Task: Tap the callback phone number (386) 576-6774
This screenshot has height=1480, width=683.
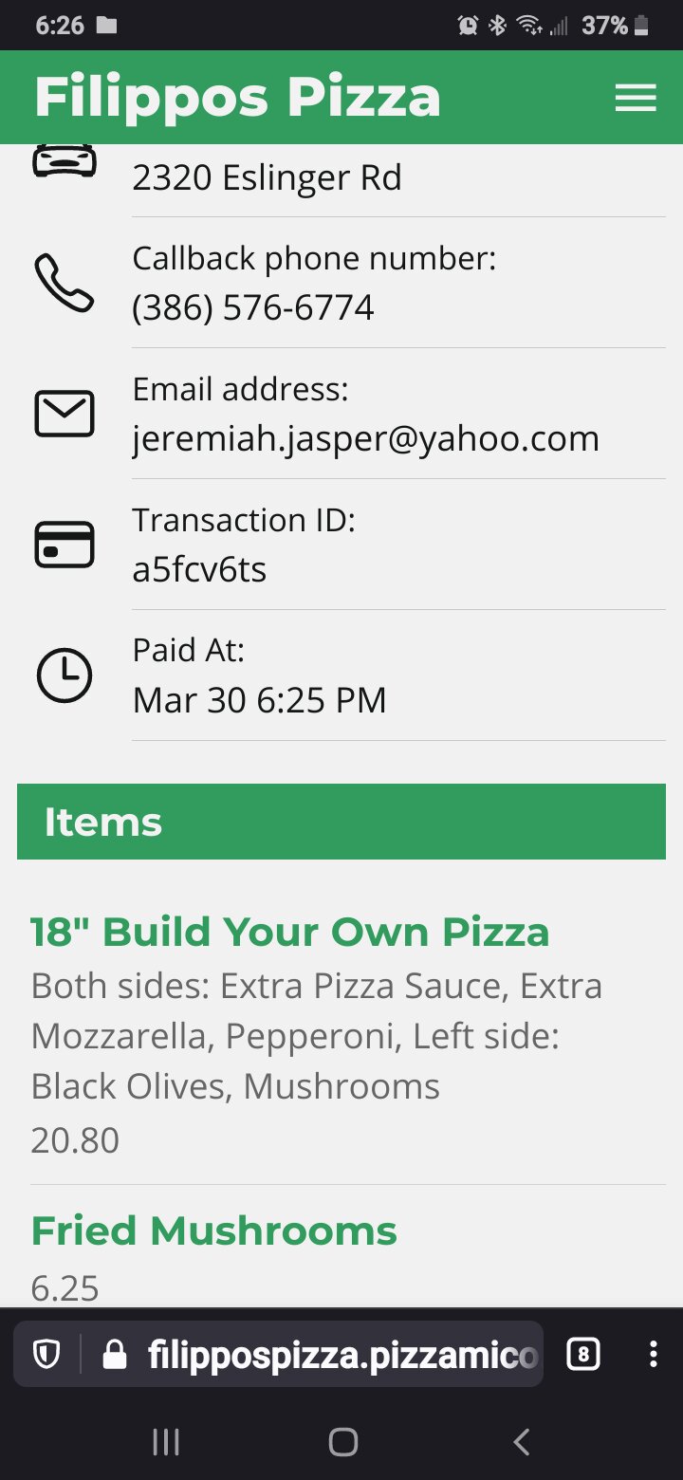Action: pyautogui.click(x=253, y=307)
